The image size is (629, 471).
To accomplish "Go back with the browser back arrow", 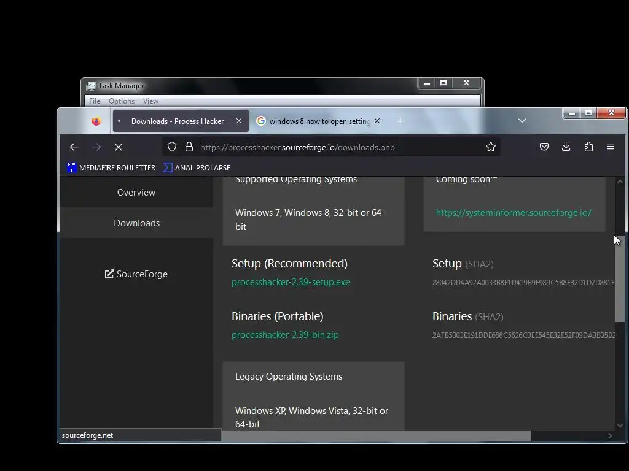I will tap(74, 147).
